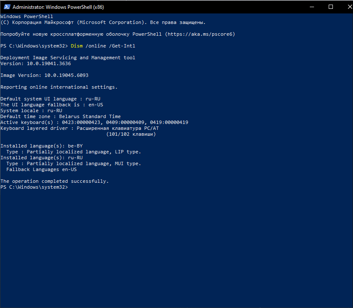This screenshot has height=308, width=353.
Task: Click the 'Fallback Languages en-US' line
Action: pyautogui.click(x=42, y=169)
